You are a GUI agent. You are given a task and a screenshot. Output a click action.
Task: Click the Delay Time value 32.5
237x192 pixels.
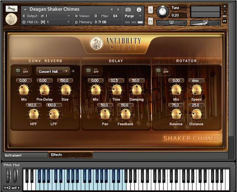click(x=116, y=80)
